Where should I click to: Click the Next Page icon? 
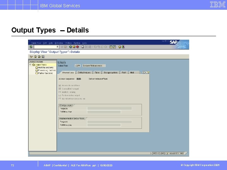102,47
